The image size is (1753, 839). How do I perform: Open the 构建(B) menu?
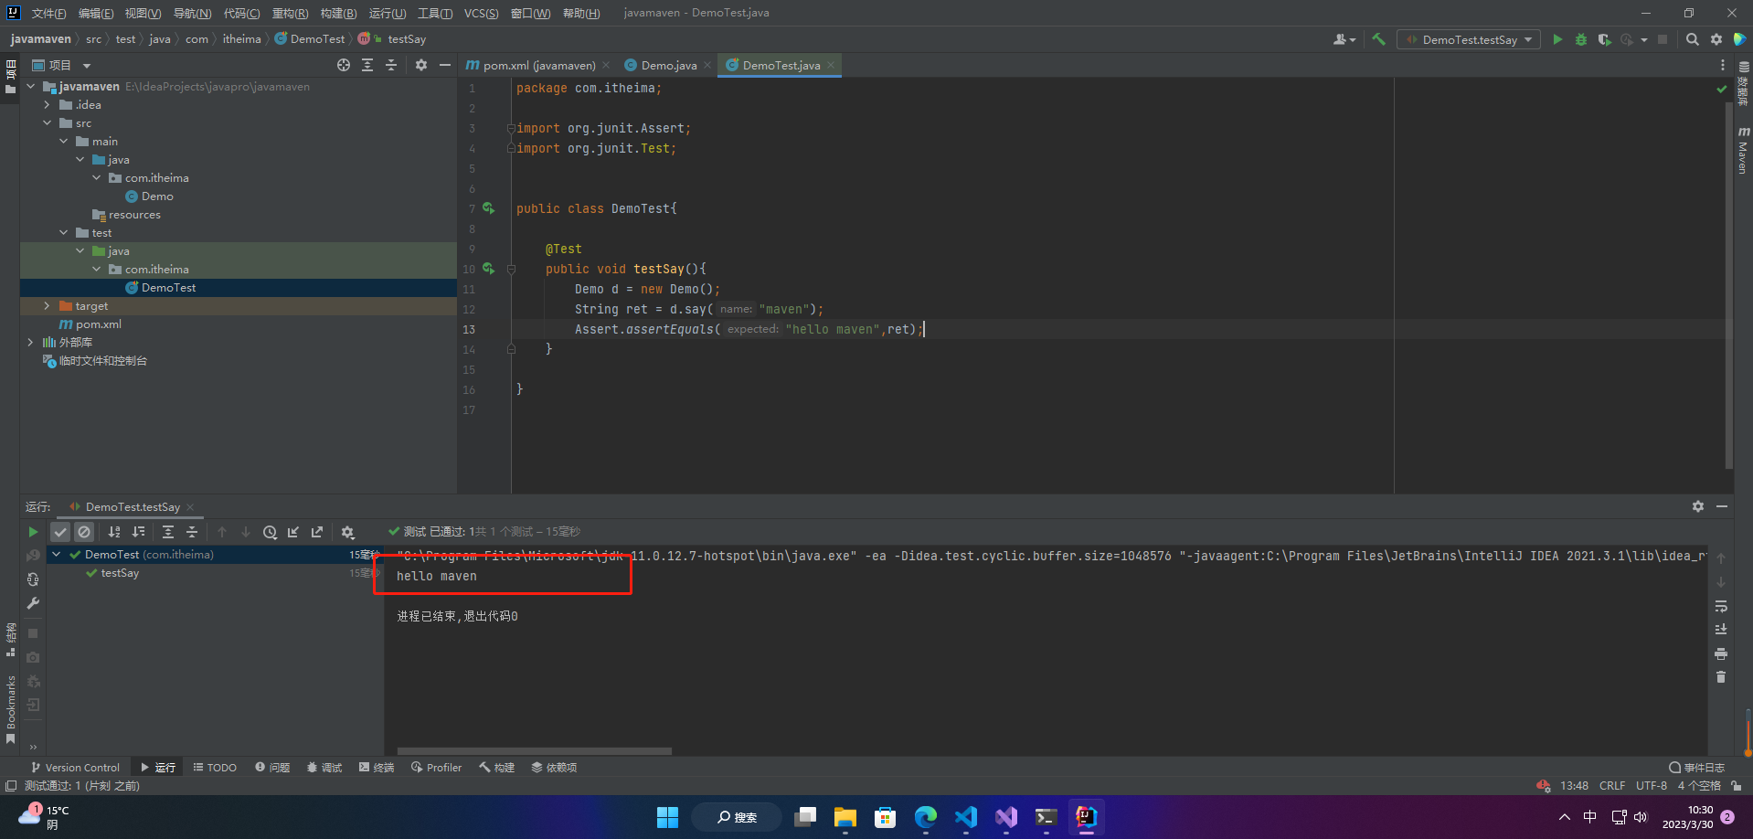click(x=338, y=13)
